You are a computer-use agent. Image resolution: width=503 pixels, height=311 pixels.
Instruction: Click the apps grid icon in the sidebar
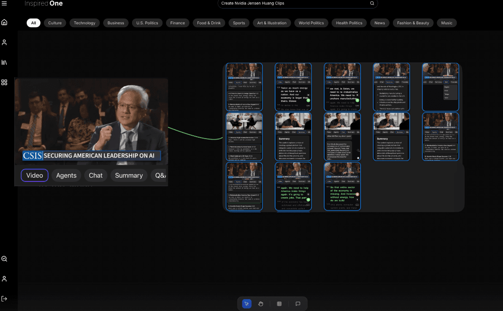[x=4, y=82]
